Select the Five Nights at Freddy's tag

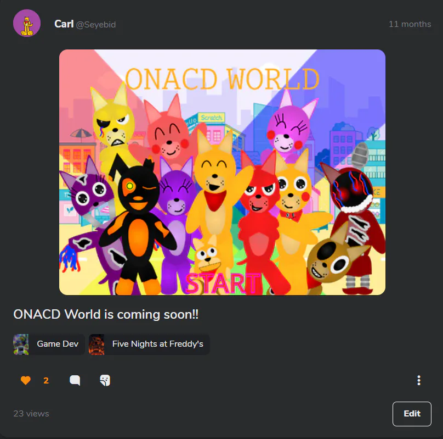coord(149,344)
